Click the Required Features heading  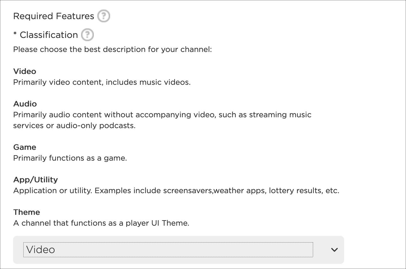pos(54,16)
